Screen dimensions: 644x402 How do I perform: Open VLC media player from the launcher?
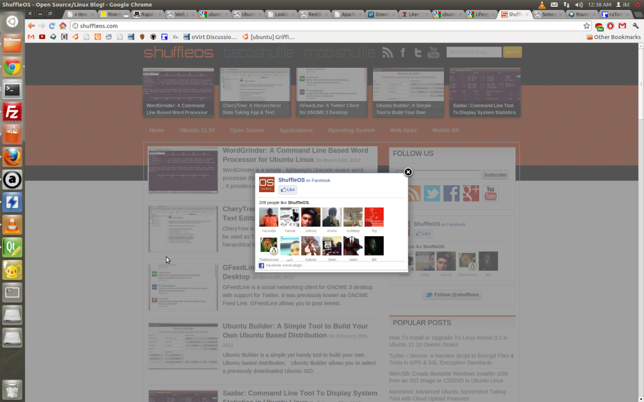tap(13, 224)
